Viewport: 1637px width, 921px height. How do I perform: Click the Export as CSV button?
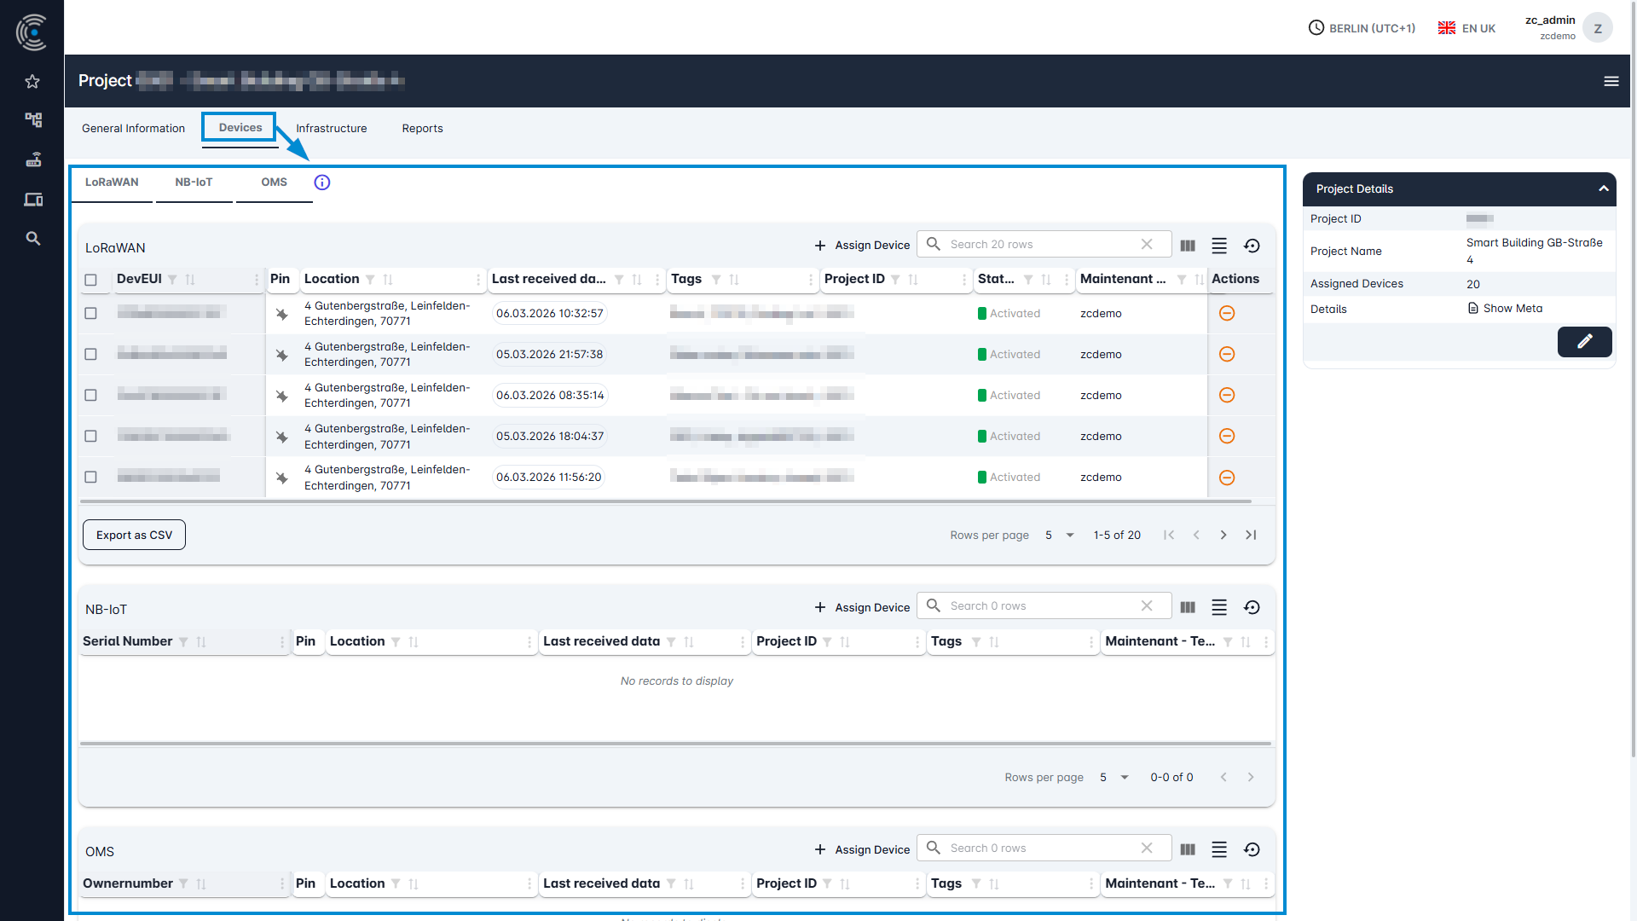134,535
